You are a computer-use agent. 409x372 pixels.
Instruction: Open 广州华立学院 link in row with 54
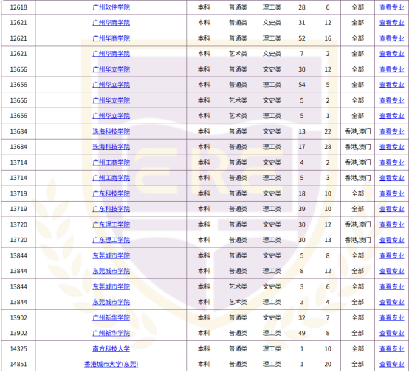click(111, 85)
